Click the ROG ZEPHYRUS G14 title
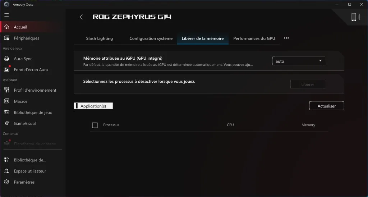 tap(132, 17)
